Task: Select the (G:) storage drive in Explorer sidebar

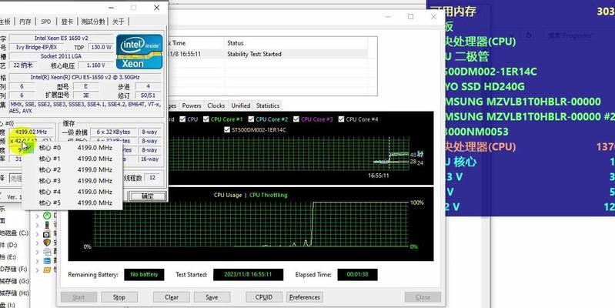Action: [x=15, y=281]
